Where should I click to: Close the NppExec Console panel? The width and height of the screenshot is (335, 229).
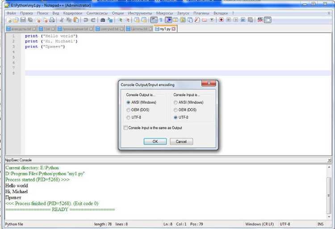click(x=329, y=160)
